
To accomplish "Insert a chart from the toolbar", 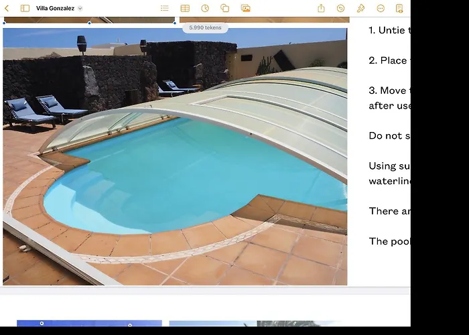I will [205, 8].
